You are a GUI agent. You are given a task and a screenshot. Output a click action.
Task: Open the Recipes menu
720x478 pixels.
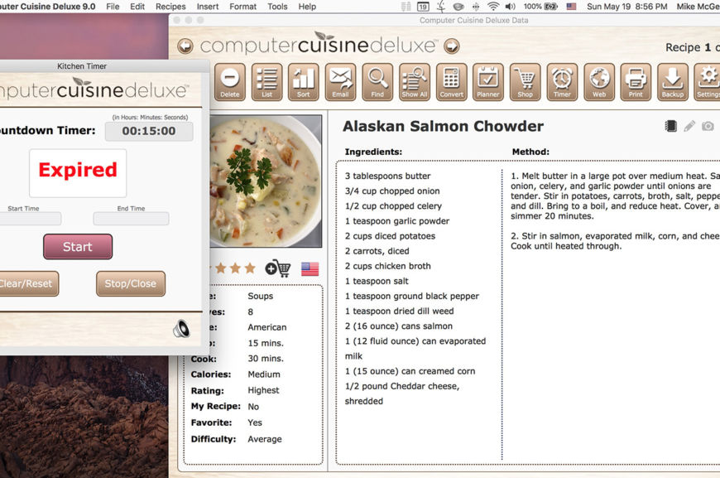[x=170, y=7]
